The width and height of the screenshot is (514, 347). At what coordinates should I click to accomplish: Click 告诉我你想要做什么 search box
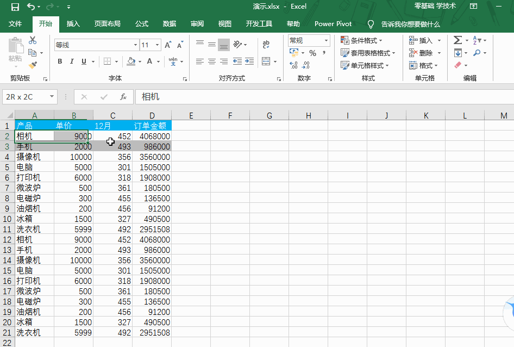pyautogui.click(x=410, y=24)
